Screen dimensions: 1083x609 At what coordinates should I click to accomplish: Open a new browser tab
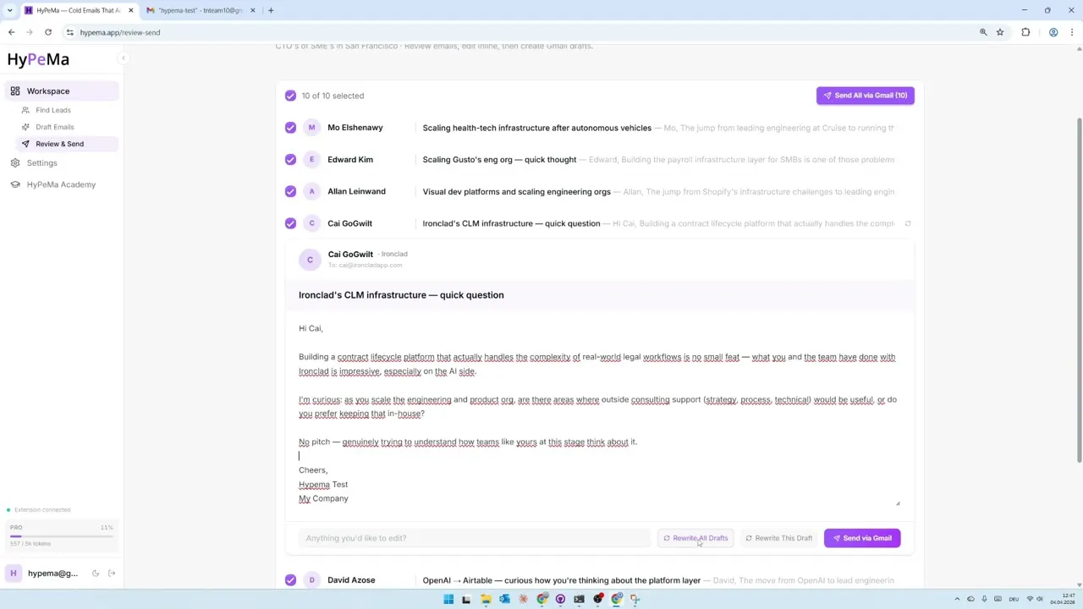(x=271, y=10)
